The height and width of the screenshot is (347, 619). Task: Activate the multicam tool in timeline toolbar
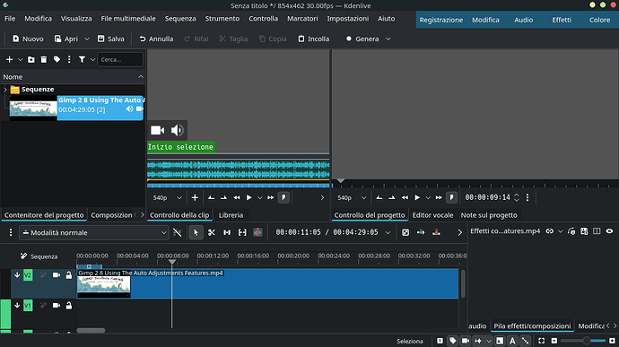(x=257, y=232)
